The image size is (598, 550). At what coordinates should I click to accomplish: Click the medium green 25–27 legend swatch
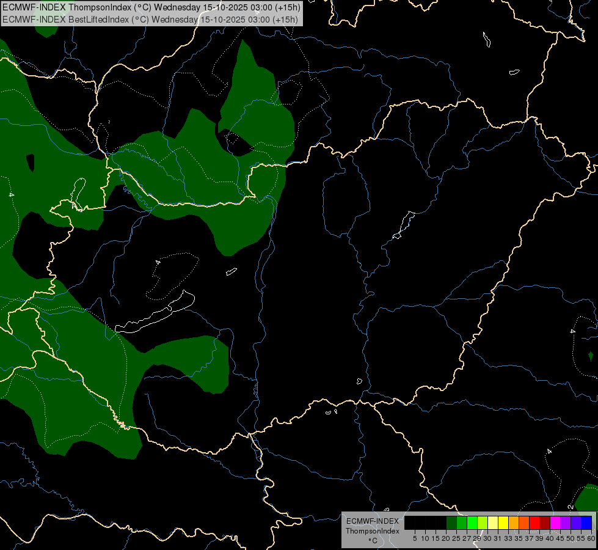coord(462,522)
